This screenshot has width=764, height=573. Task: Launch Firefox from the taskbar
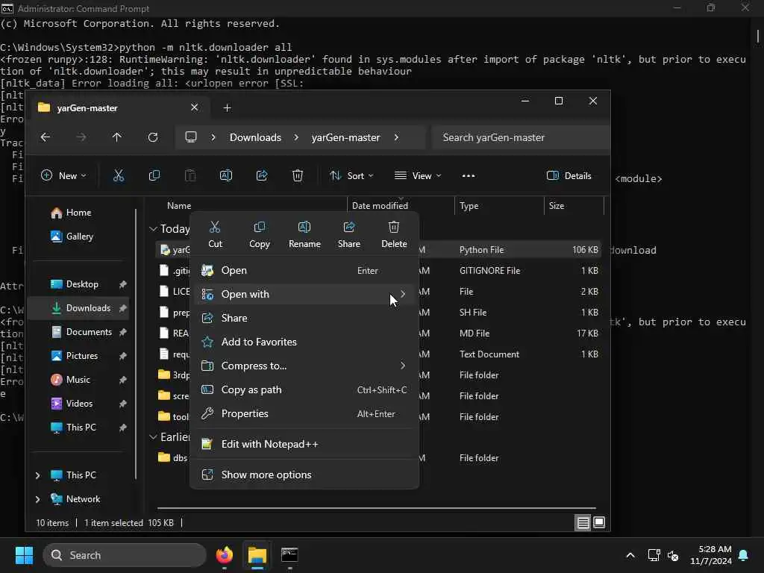click(x=225, y=555)
